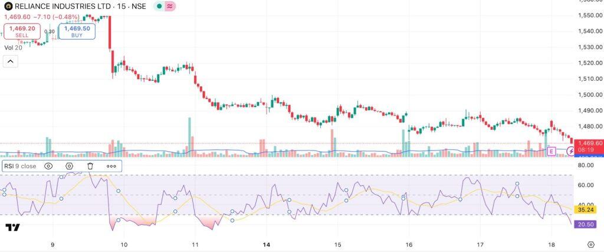Click the 1,530.00 price axis label
The width and height of the screenshot is (604, 252).
pos(590,47)
